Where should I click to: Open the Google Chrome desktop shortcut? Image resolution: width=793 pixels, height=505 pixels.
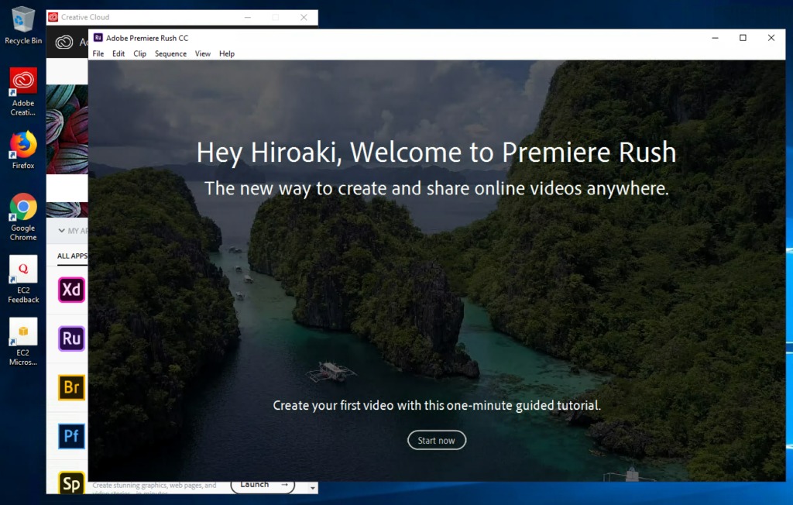coord(22,217)
